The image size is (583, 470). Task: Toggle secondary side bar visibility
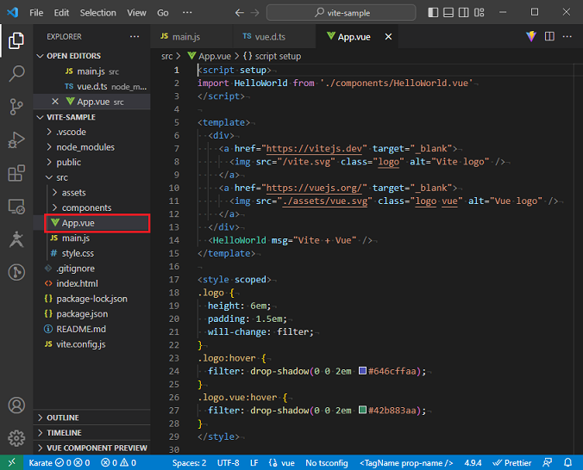point(464,13)
